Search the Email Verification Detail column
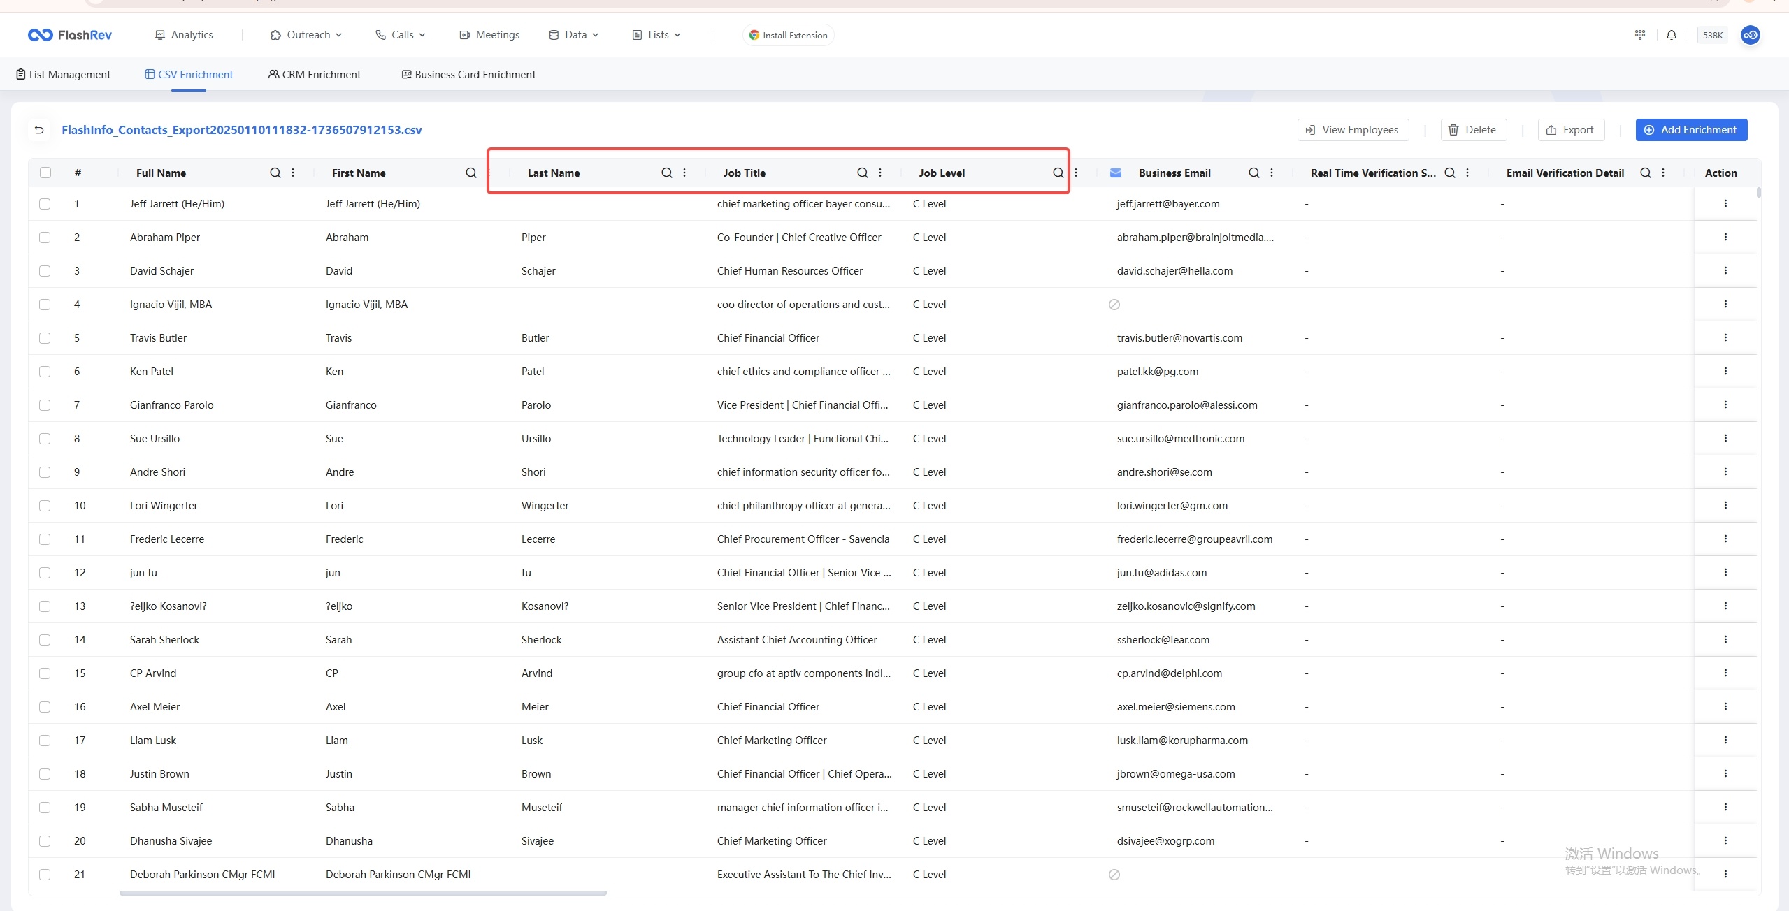Image resolution: width=1789 pixels, height=911 pixels. coord(1646,173)
